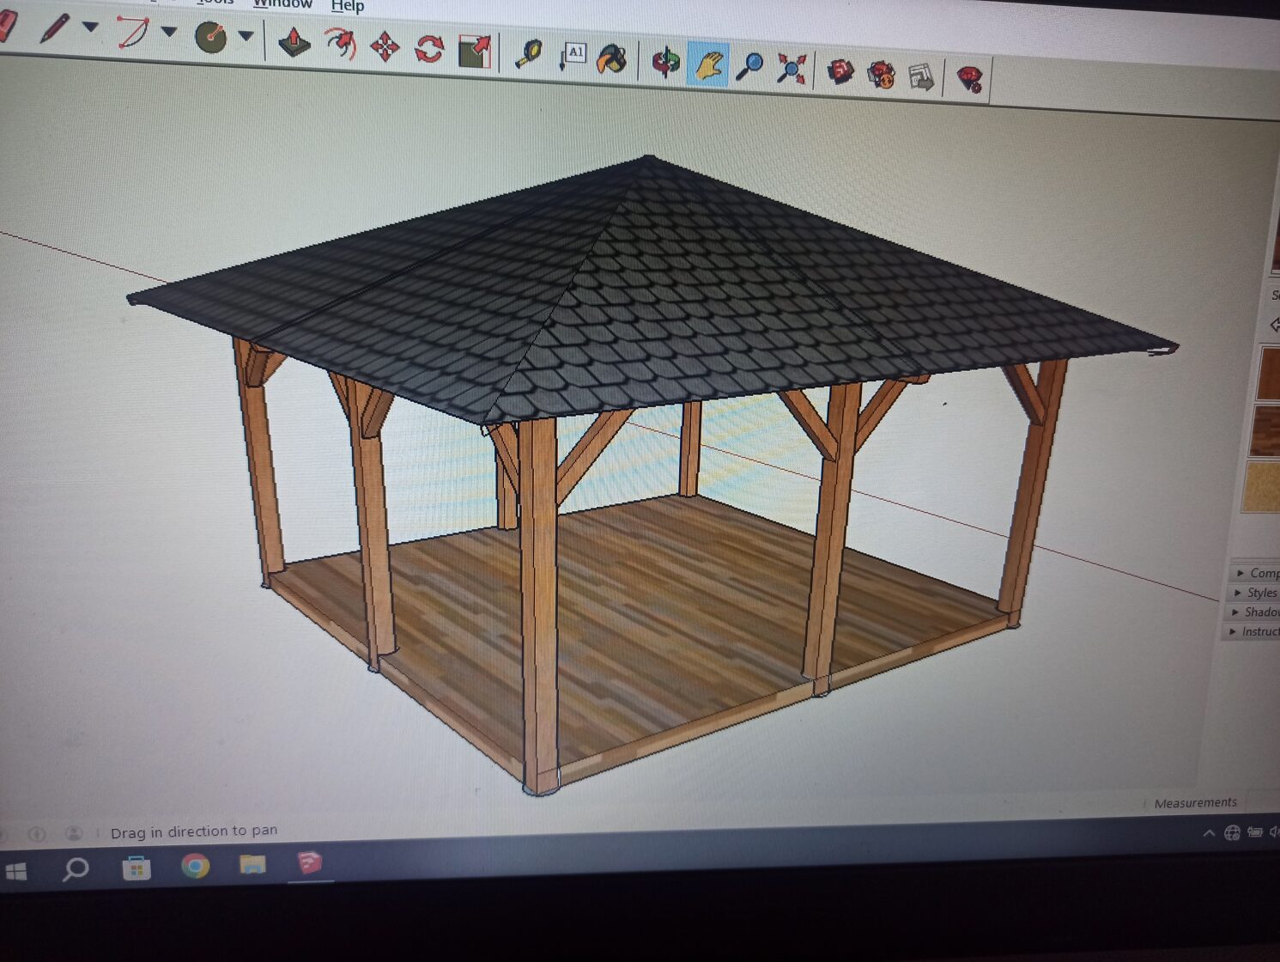1280x962 pixels.
Task: Open the Arc tool dropdown arrow
Action: (169, 32)
